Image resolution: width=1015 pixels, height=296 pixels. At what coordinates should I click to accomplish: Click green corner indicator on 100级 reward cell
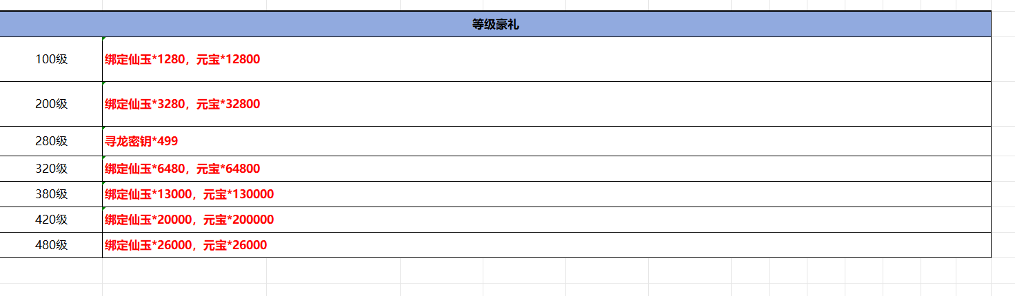click(104, 39)
